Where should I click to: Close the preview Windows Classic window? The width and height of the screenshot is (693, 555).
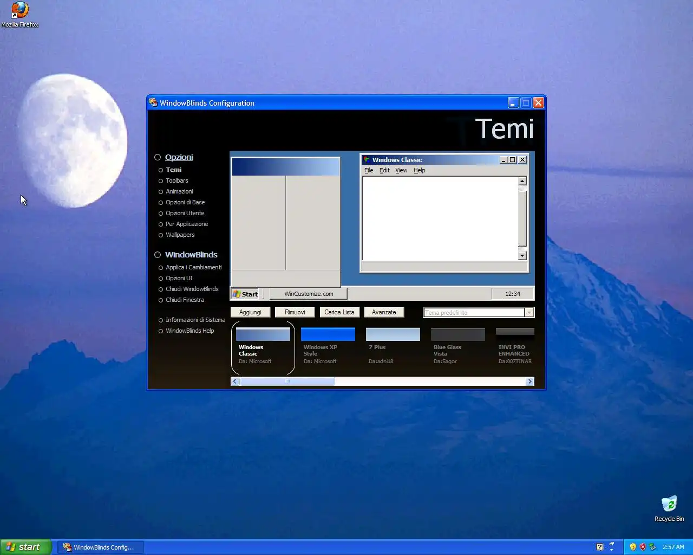point(522,160)
